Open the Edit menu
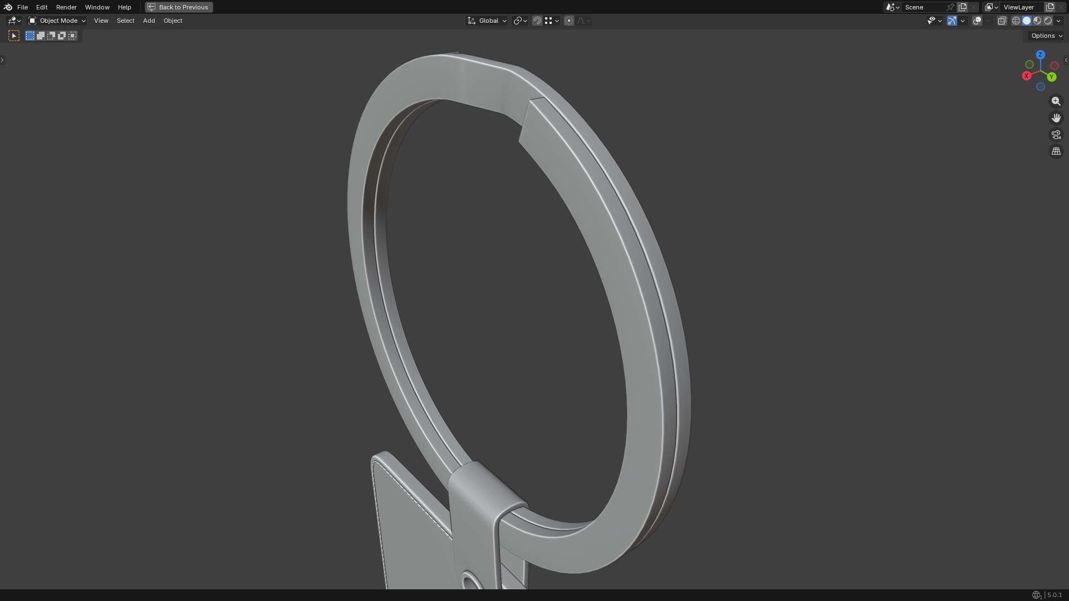The height and width of the screenshot is (601, 1069). (42, 7)
